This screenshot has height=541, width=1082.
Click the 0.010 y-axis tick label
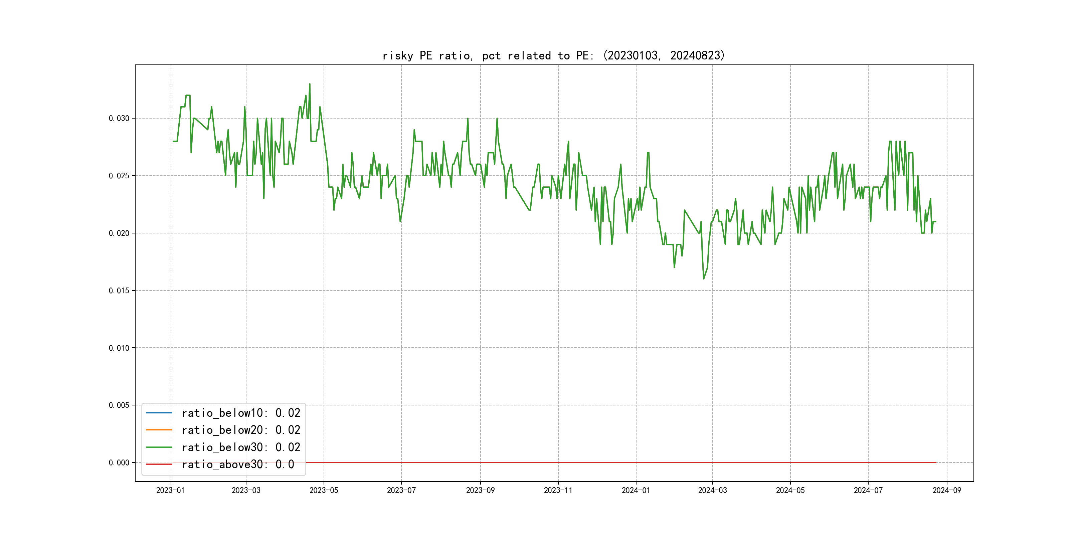coord(119,348)
